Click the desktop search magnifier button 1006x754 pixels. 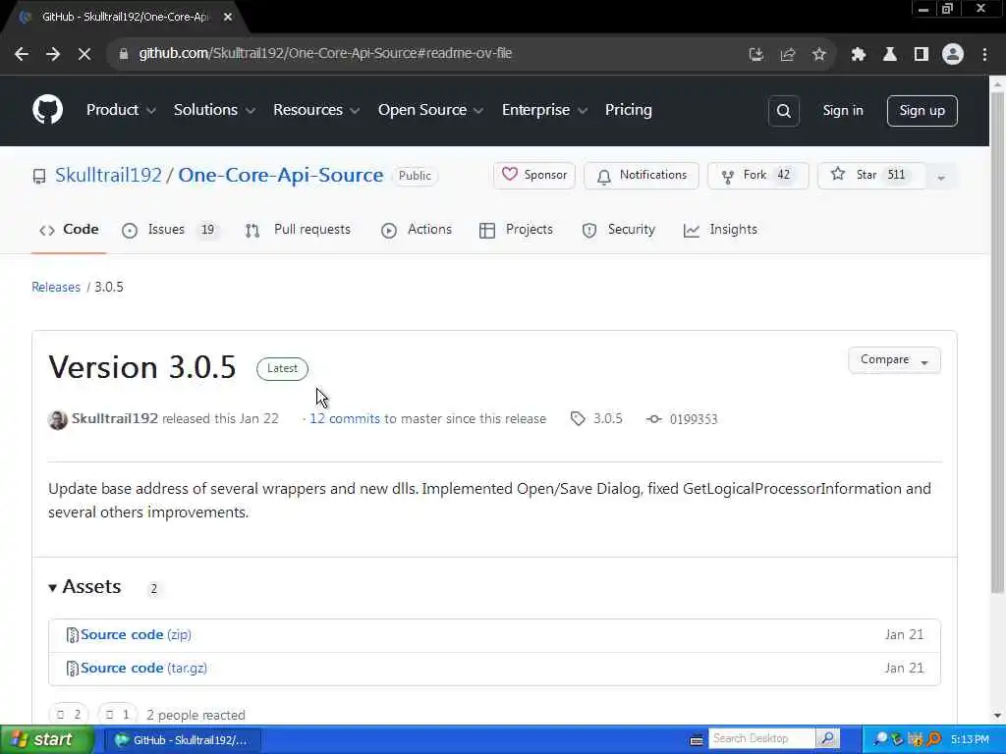tap(827, 738)
